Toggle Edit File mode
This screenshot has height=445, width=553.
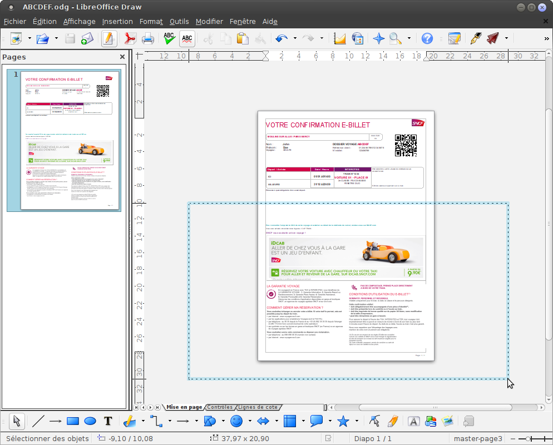point(108,38)
